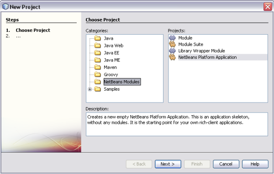Select the NetBeans Modules category

coord(122,82)
